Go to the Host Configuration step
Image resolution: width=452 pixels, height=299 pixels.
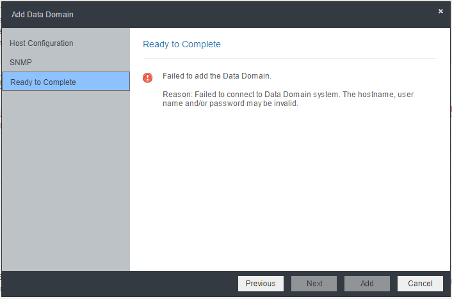click(x=42, y=43)
